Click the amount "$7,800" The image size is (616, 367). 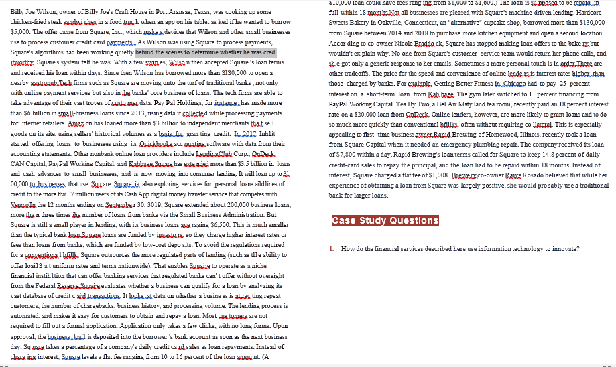(x=346, y=155)
